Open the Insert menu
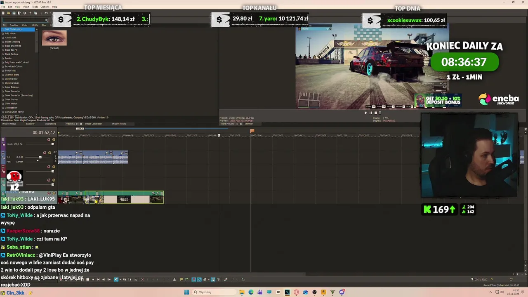The height and width of the screenshot is (297, 528). tap(26, 7)
